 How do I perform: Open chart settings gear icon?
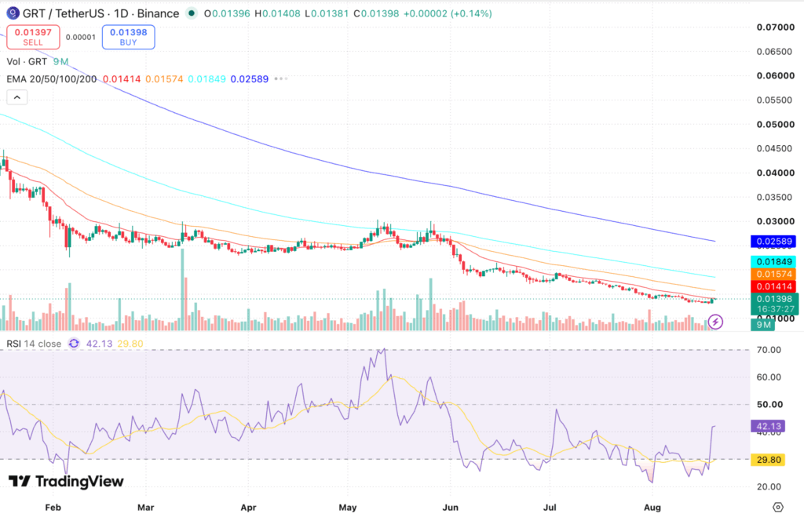pyautogui.click(x=778, y=508)
